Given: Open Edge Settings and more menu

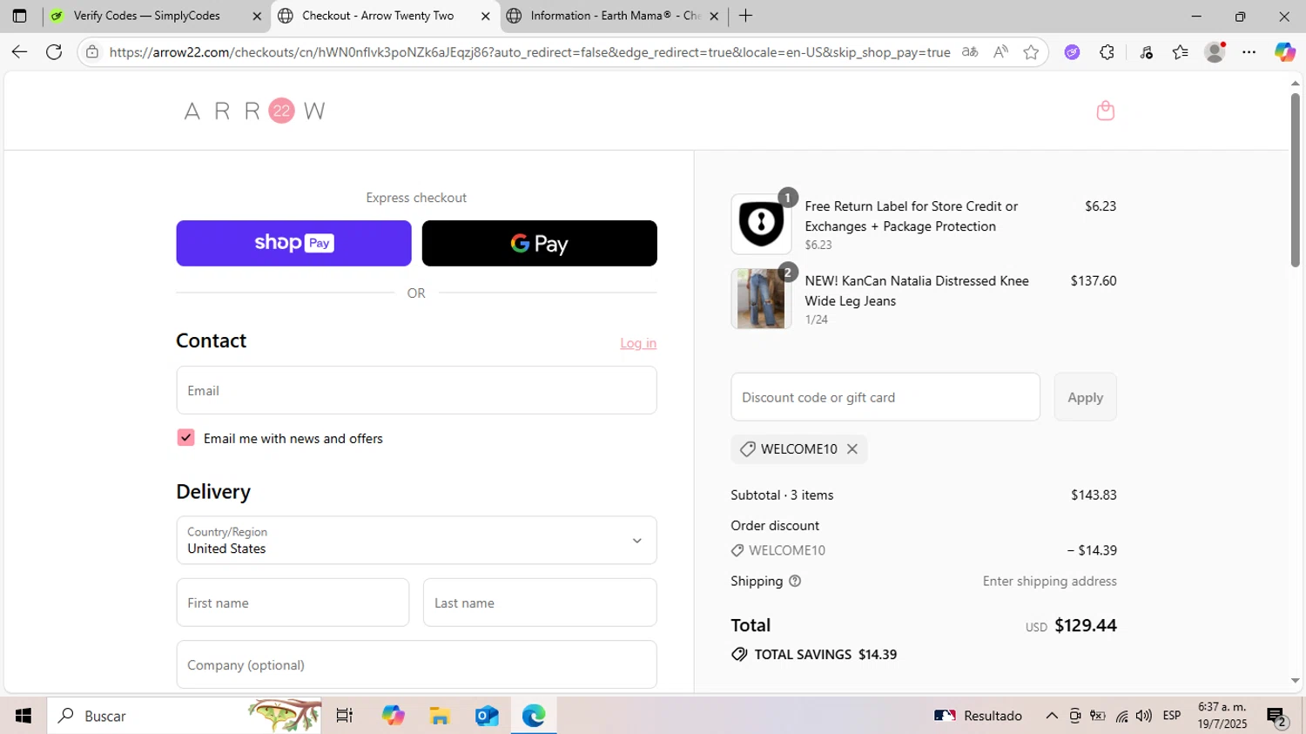Looking at the screenshot, I should tap(1249, 52).
